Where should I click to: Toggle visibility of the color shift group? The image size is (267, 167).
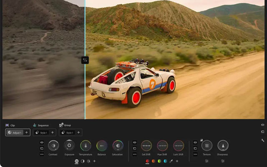[135, 142]
